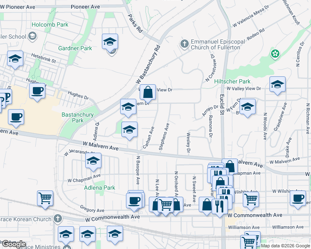
Task: Click the cafe marker at far right near Wilshire
Action: pyautogui.click(x=298, y=199)
